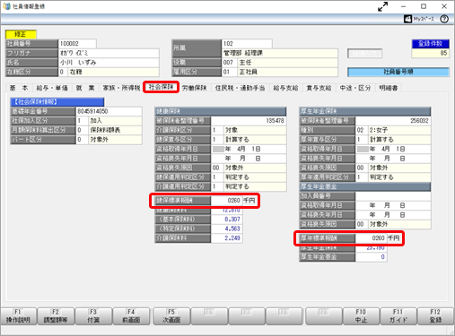The width and height of the screenshot is (455, 336).
Task: Click the full-screen expand arrows icon
Action: click(x=382, y=6)
